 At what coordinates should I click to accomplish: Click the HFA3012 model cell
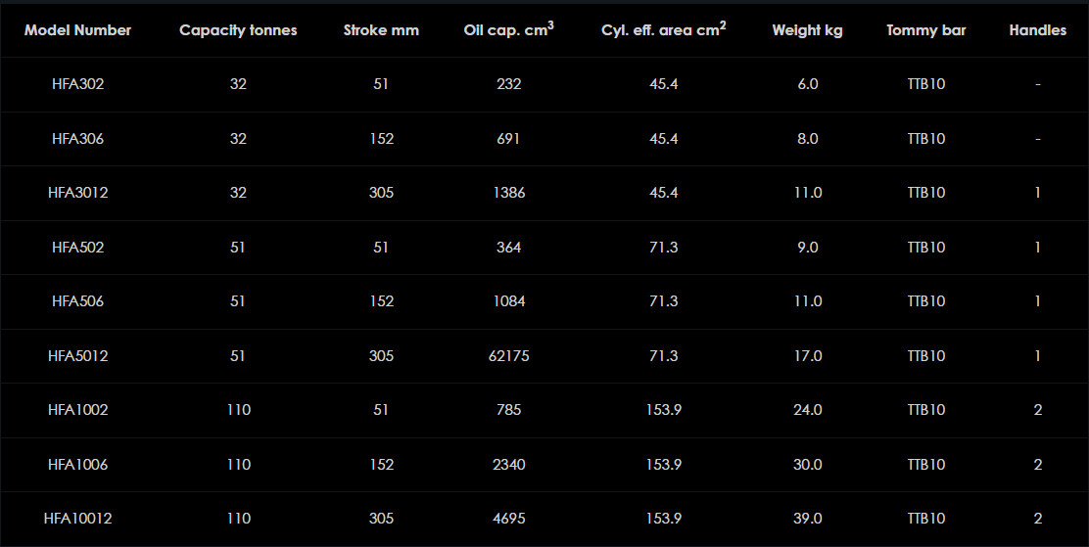(77, 193)
